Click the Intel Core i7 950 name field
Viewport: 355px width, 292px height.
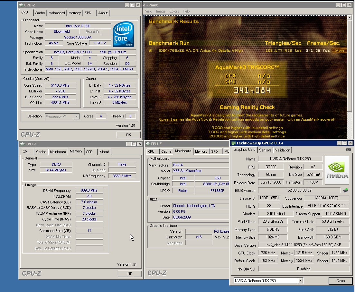tap(78, 26)
